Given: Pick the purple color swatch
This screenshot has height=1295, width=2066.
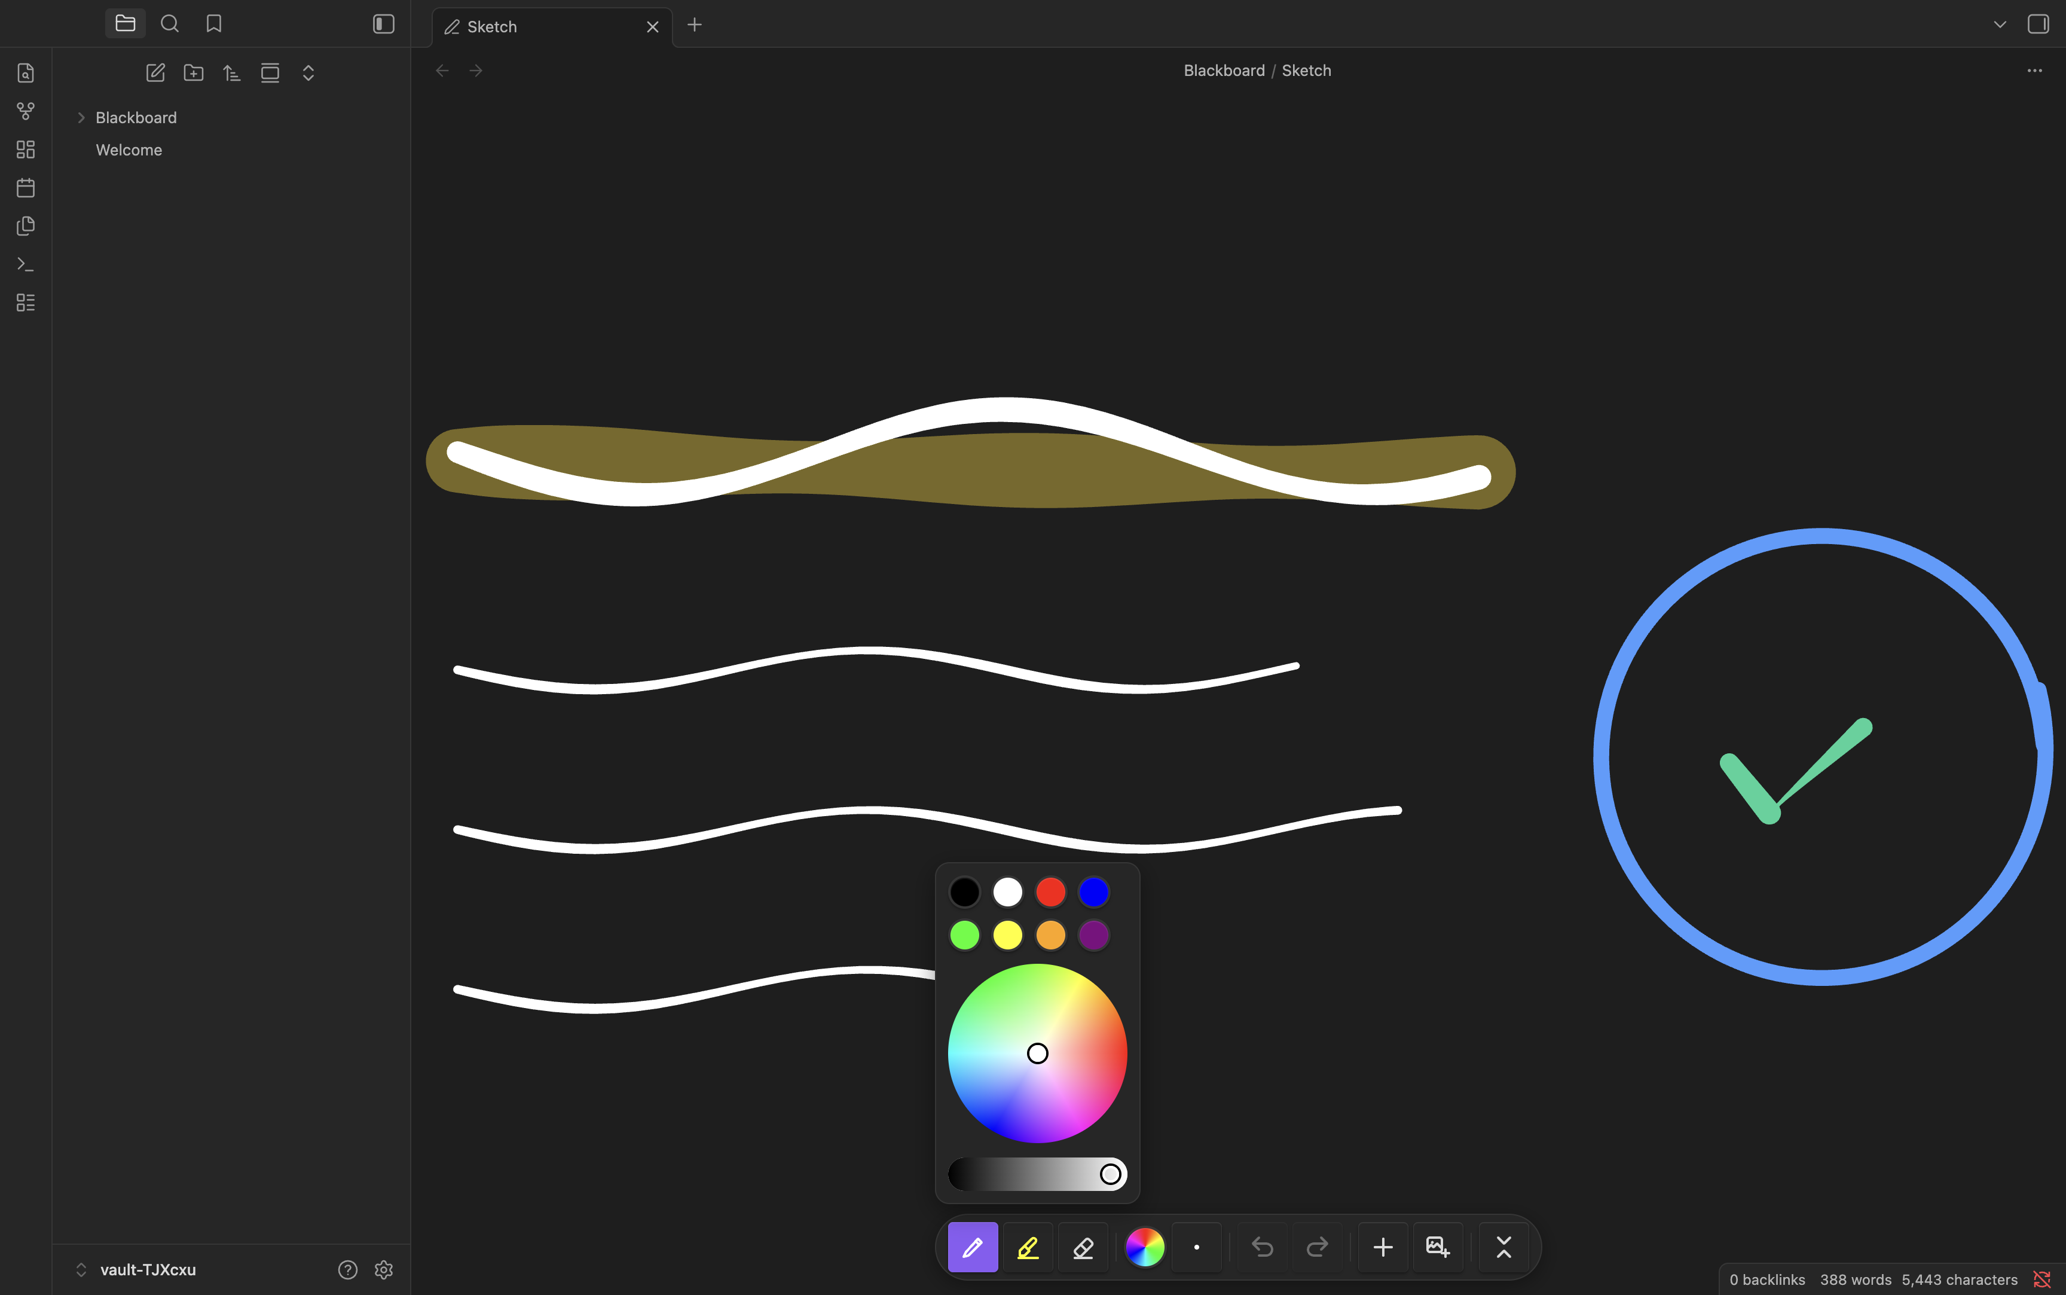Looking at the screenshot, I should (x=1093, y=934).
